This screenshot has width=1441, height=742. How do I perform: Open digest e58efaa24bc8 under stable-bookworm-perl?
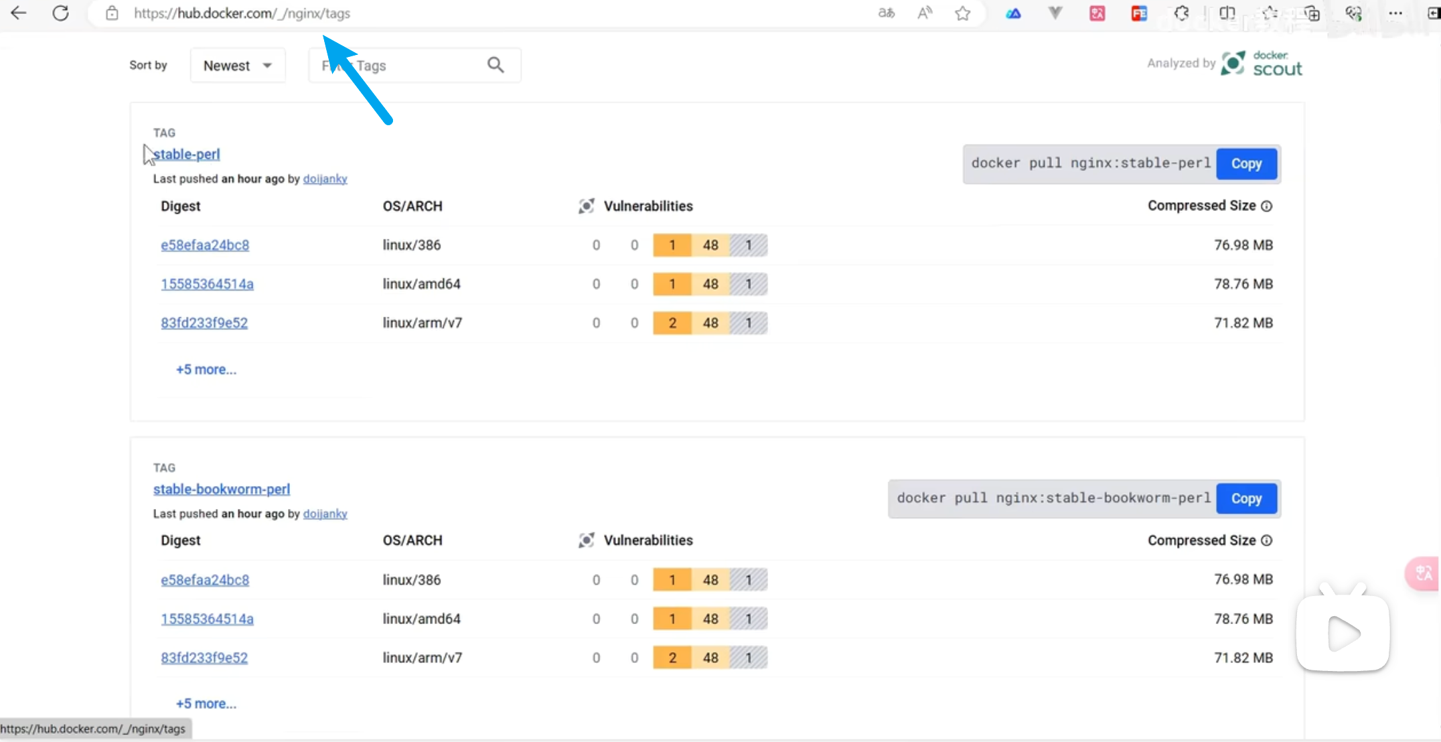(x=205, y=580)
